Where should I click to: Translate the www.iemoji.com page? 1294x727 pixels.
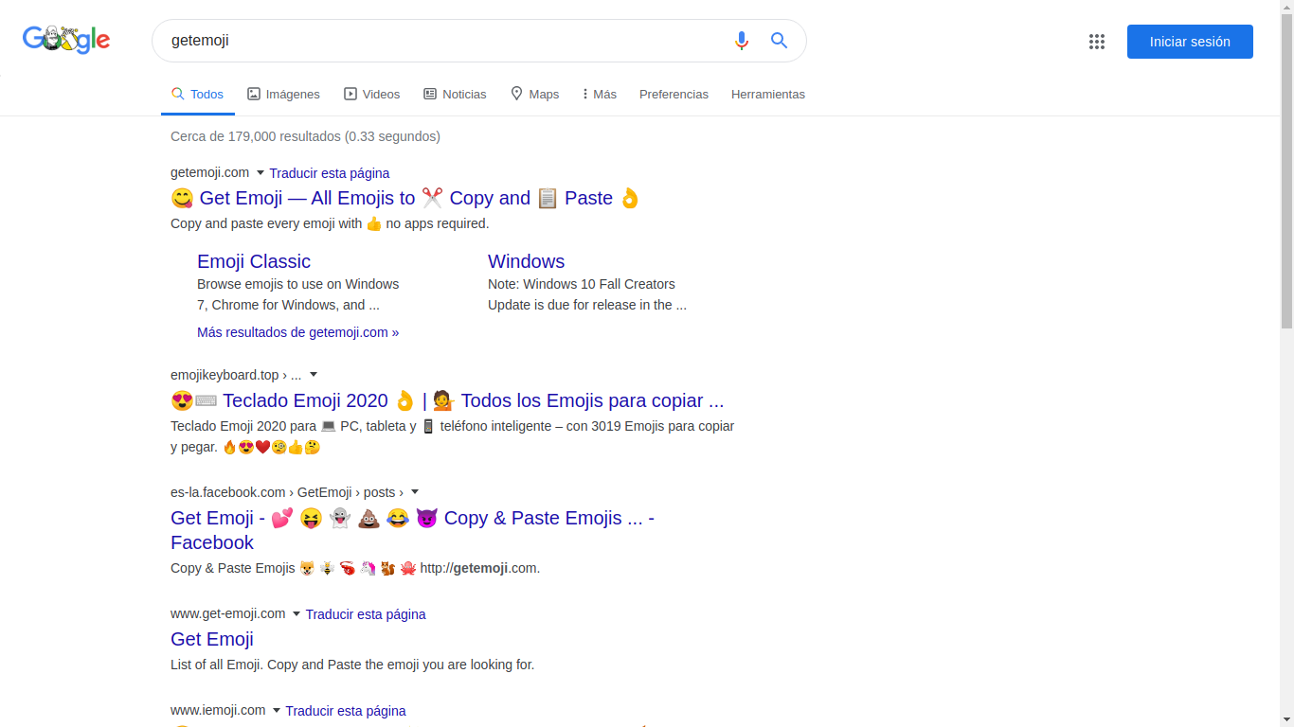346,711
